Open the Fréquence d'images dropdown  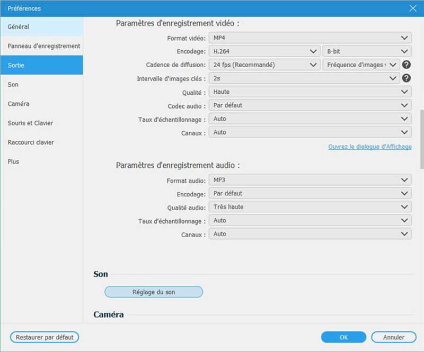(360, 65)
